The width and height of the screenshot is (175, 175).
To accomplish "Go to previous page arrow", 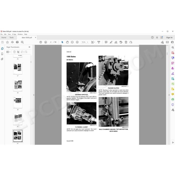I will (41, 42).
